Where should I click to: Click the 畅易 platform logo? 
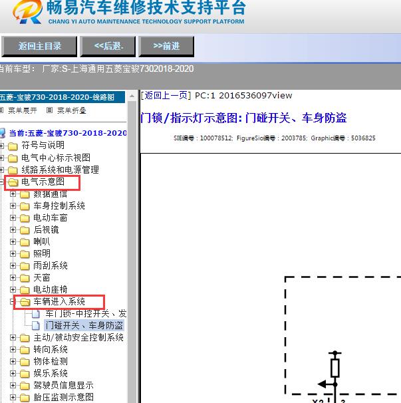click(x=28, y=11)
